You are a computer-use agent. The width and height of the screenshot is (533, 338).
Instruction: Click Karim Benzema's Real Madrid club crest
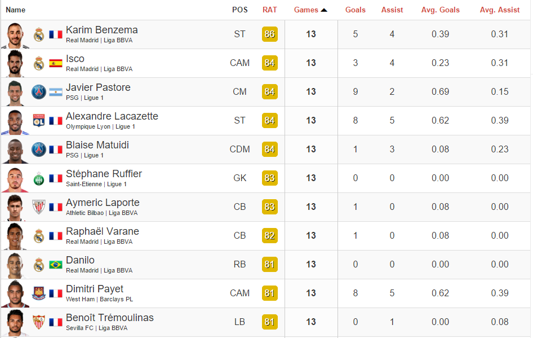[39, 34]
